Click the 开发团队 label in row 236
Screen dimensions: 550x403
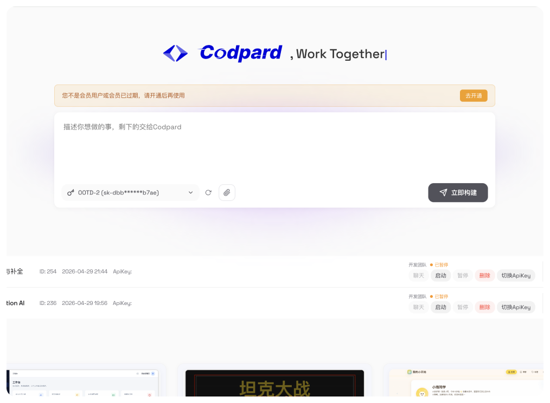418,296
